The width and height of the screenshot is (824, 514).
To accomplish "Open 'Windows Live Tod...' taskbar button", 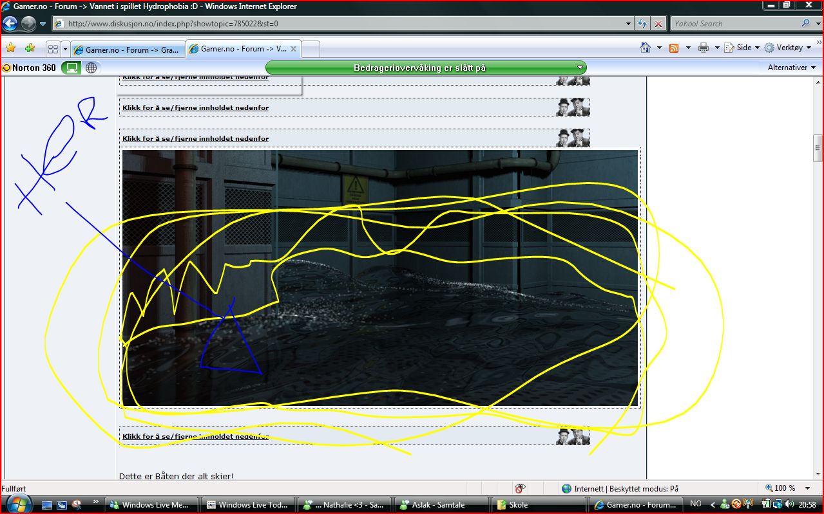I will (x=248, y=505).
